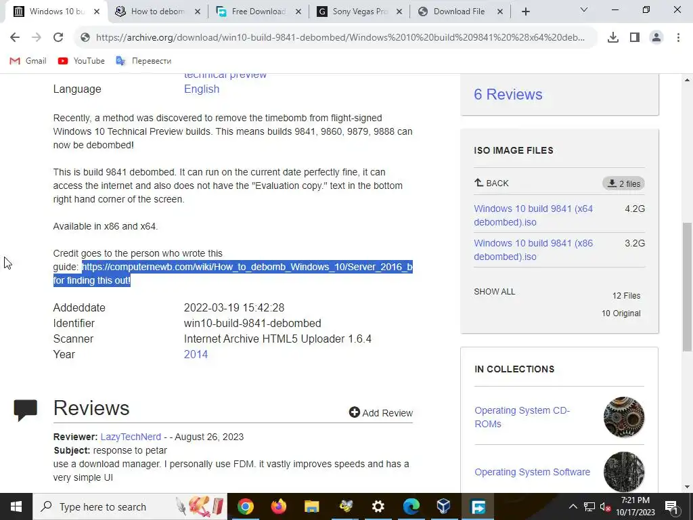Viewport: 693px width, 520px height.
Task: Open the 6 Reviews heading link
Action: tap(508, 94)
